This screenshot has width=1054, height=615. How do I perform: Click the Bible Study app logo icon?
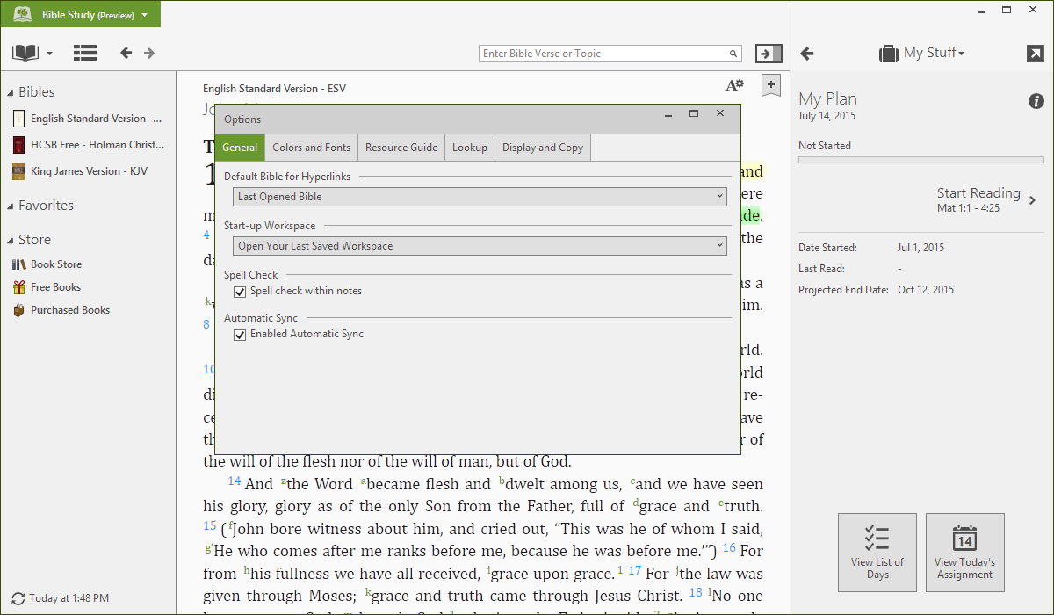click(23, 15)
